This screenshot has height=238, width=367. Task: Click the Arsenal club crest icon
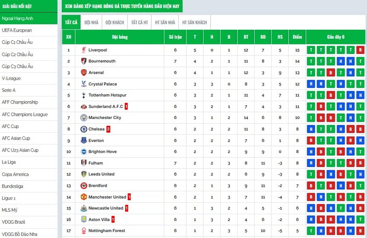[x=83, y=73]
